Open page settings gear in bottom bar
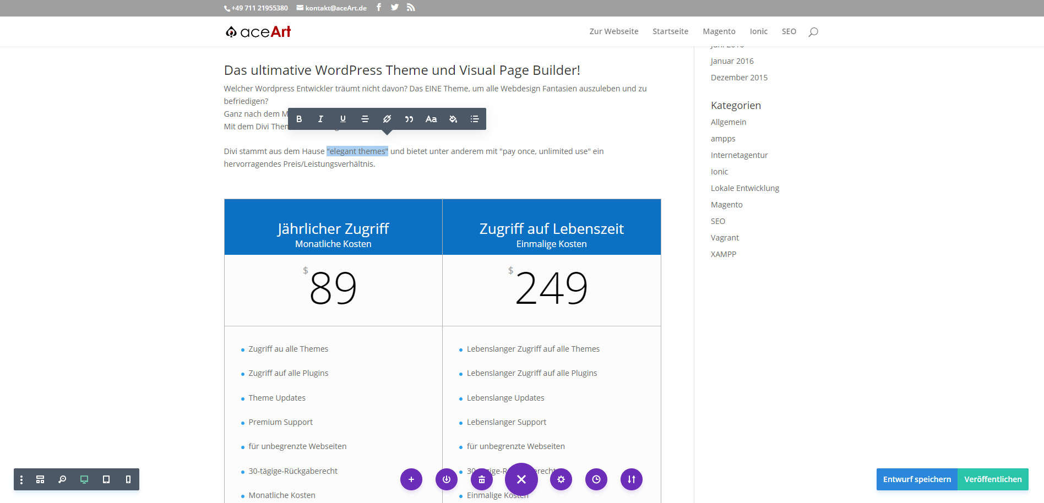 pyautogui.click(x=561, y=479)
